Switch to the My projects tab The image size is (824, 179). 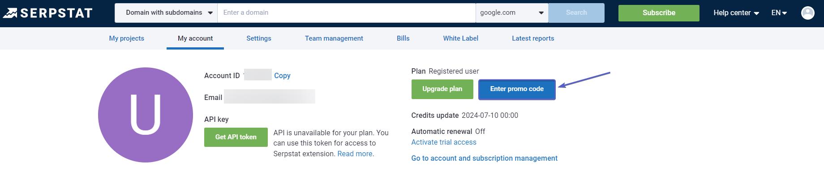click(127, 38)
